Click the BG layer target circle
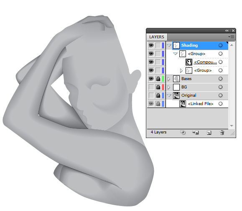This screenshot has height=211, width=242. tap(221, 87)
